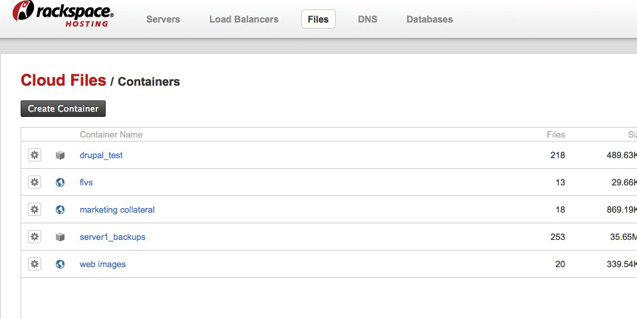Click the globe icon beside marketing collateral
The width and height of the screenshot is (637, 319).
[60, 209]
